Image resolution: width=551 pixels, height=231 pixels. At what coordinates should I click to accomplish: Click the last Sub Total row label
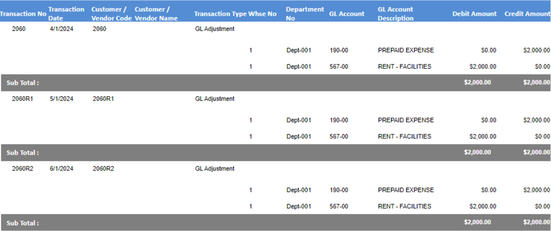point(23,223)
